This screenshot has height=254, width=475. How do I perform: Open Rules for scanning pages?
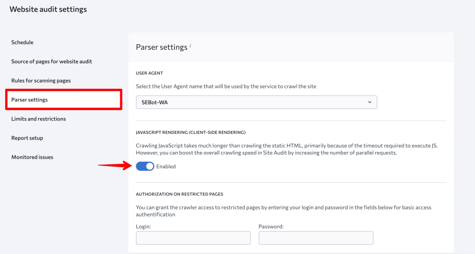(x=41, y=81)
